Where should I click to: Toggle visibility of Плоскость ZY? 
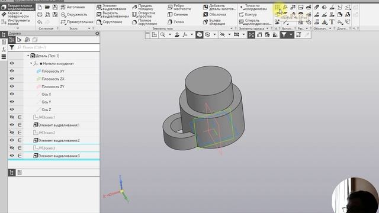point(12,86)
